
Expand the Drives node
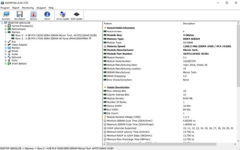(5, 51)
